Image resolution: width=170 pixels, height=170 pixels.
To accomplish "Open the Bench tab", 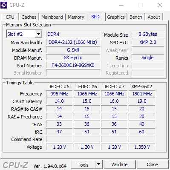I will pyautogui.click(x=136, y=17).
